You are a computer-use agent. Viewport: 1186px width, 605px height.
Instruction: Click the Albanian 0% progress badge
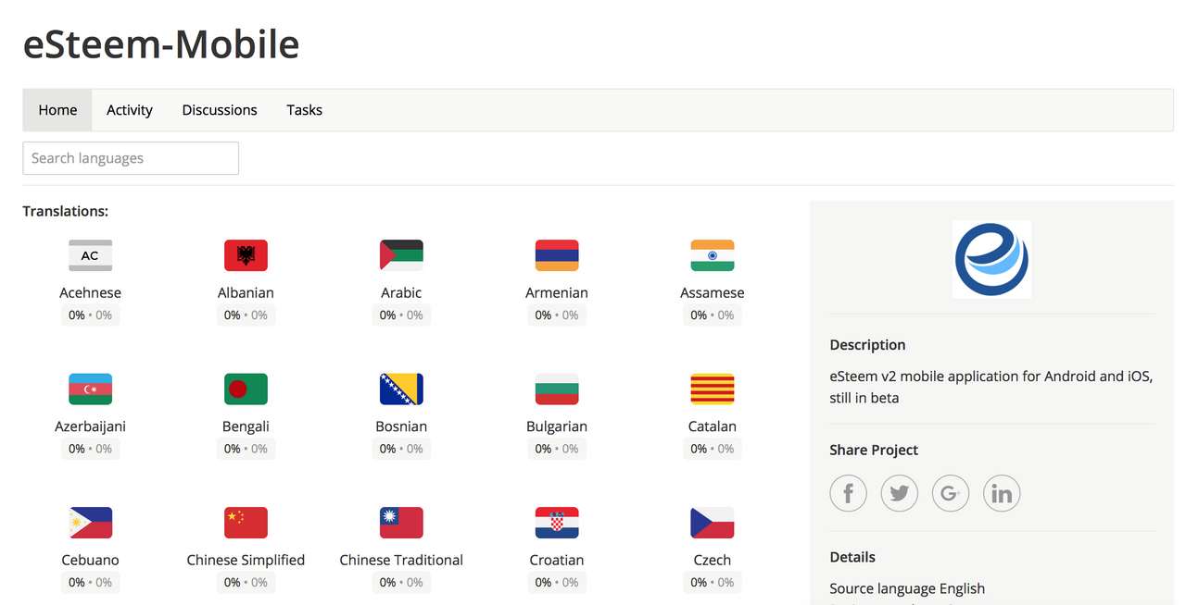(x=246, y=315)
